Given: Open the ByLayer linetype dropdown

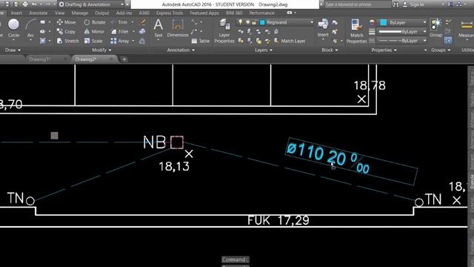Looking at the screenshot, I should 424,41.
